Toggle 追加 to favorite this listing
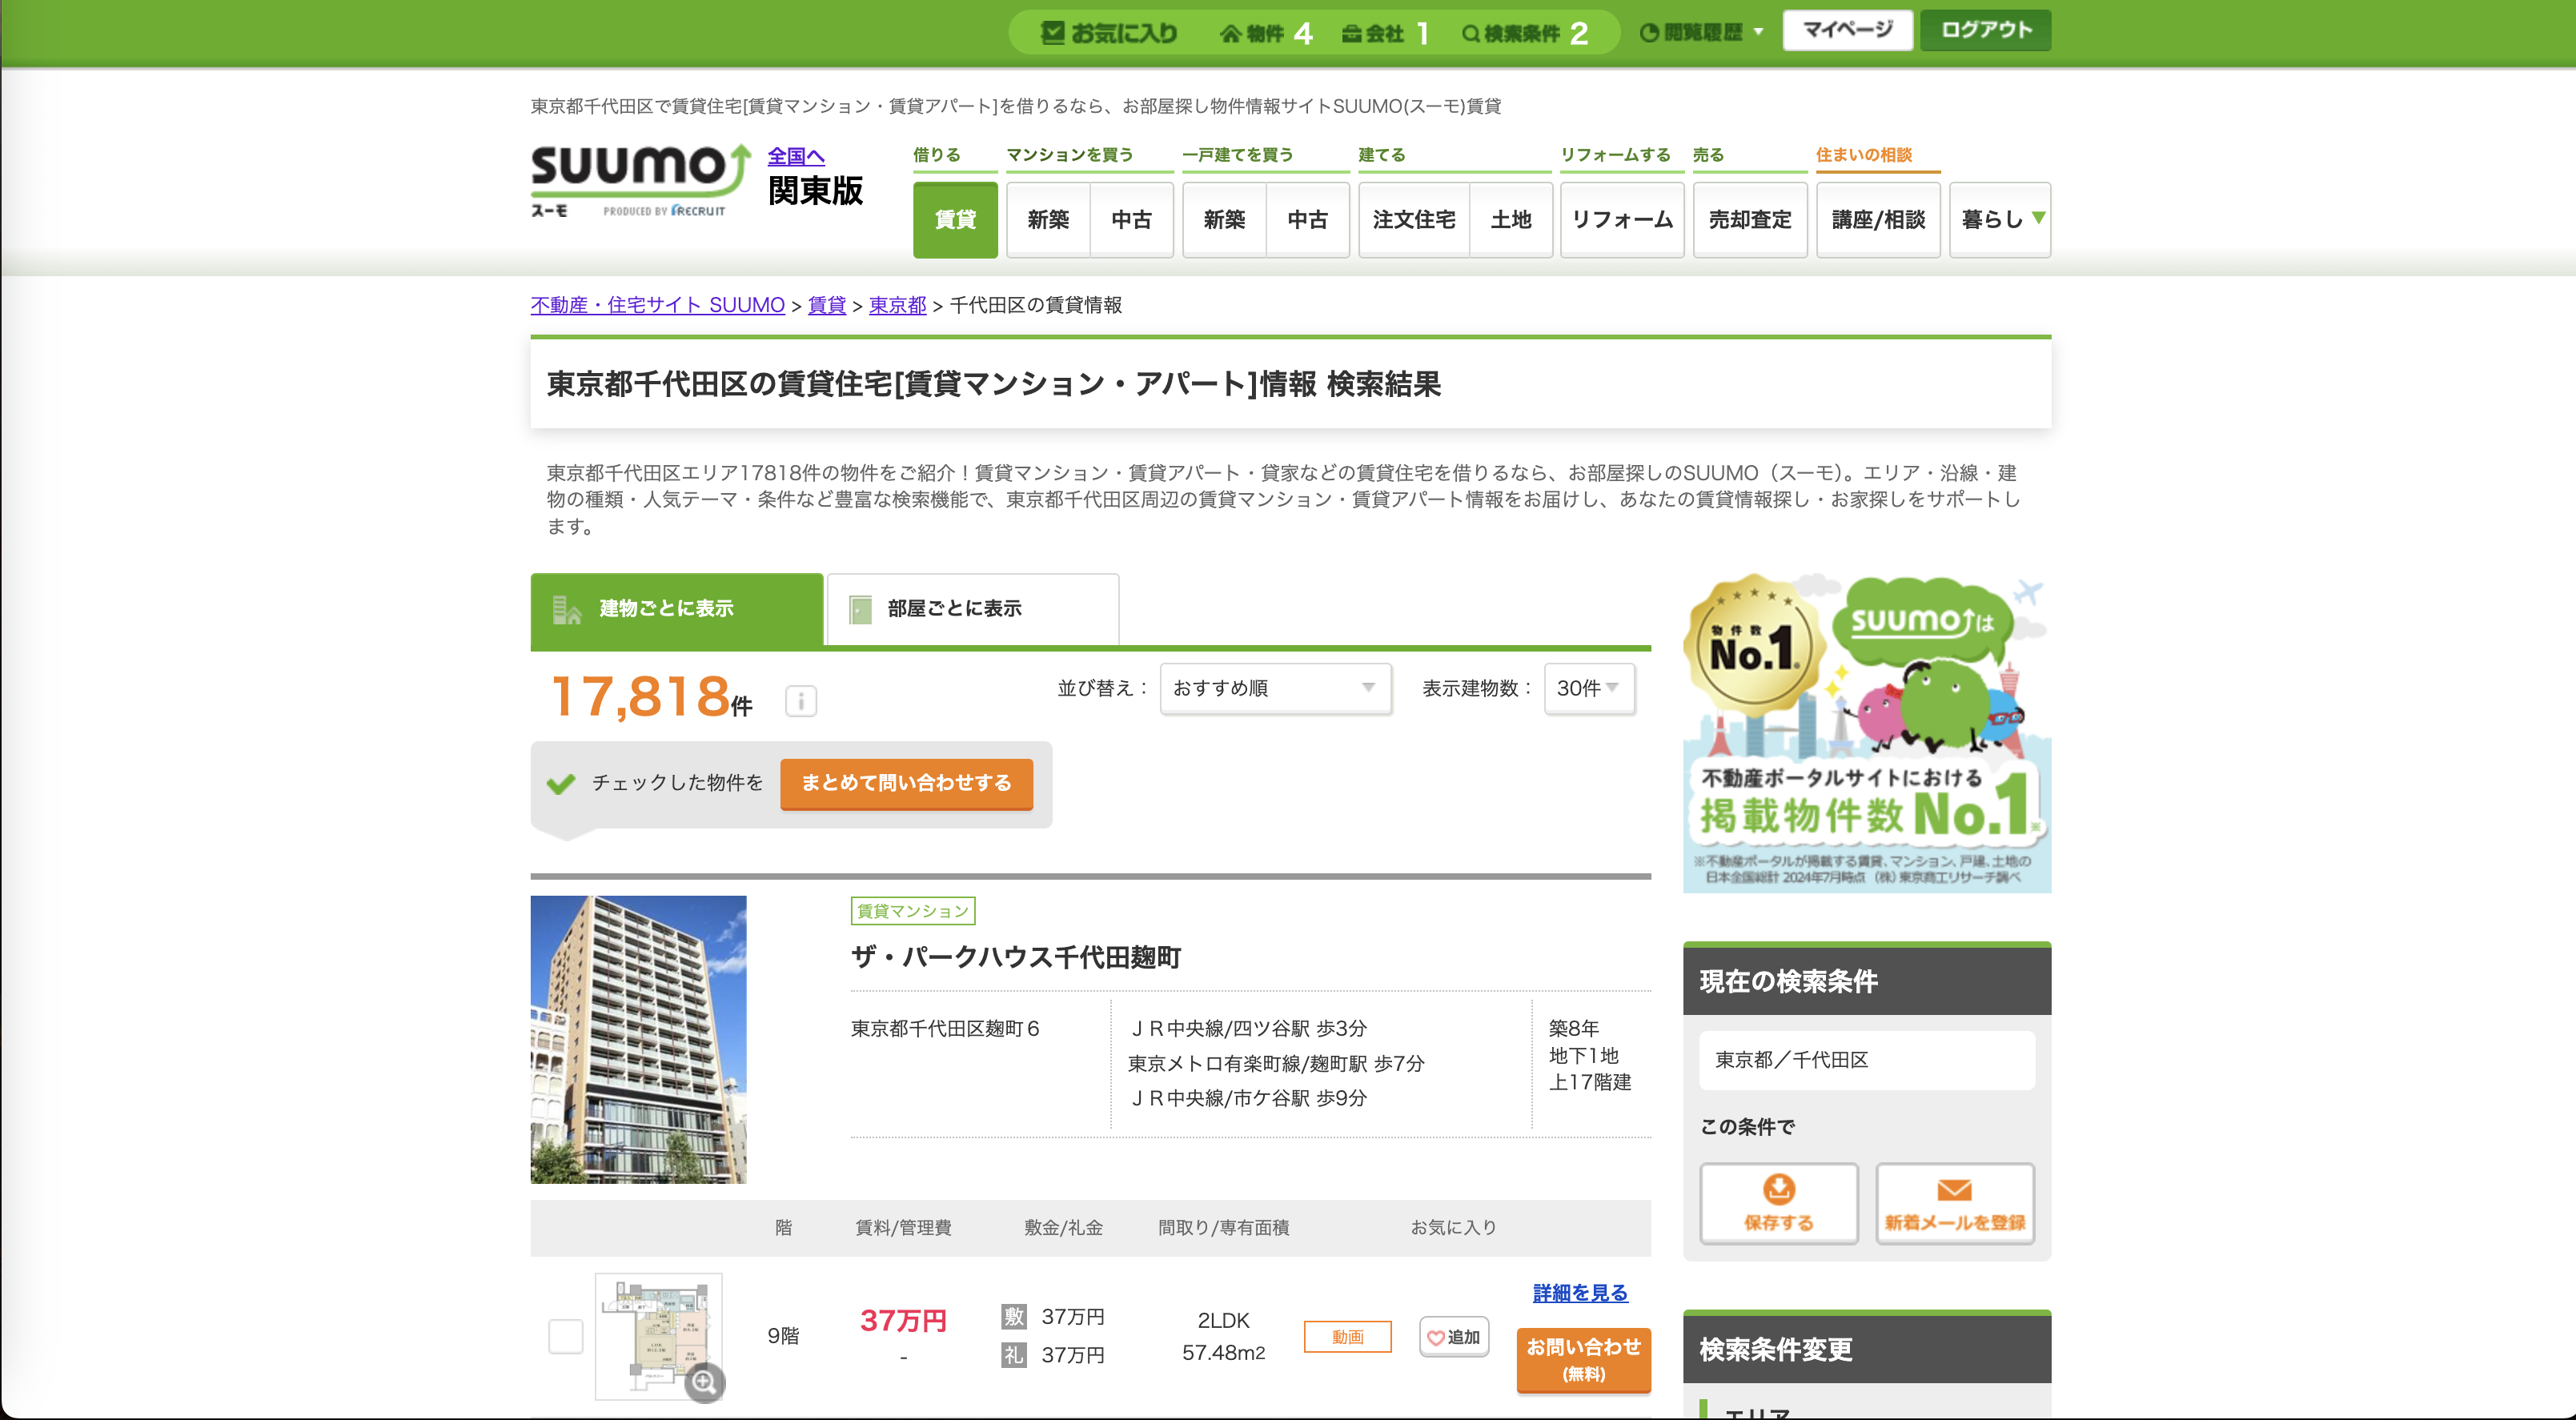Image resolution: width=2576 pixels, height=1420 pixels. [1455, 1336]
